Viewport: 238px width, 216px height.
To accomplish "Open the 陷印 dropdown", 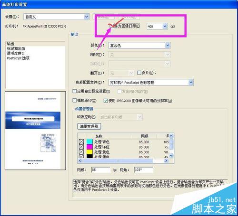I will [x=139, y=55].
